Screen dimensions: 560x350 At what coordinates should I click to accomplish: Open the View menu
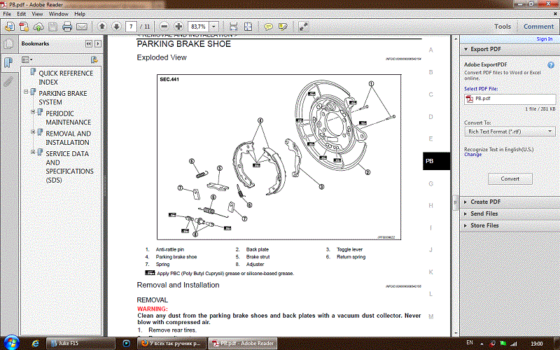pyautogui.click(x=37, y=14)
